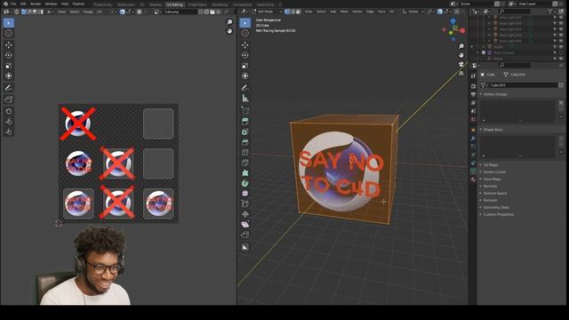Open the Mesh menu in 3D viewport header
This screenshot has width=569, height=320.
(x=344, y=12)
